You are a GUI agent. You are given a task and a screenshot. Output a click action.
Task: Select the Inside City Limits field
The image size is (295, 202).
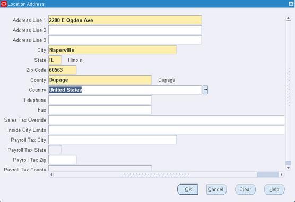click(x=167, y=130)
